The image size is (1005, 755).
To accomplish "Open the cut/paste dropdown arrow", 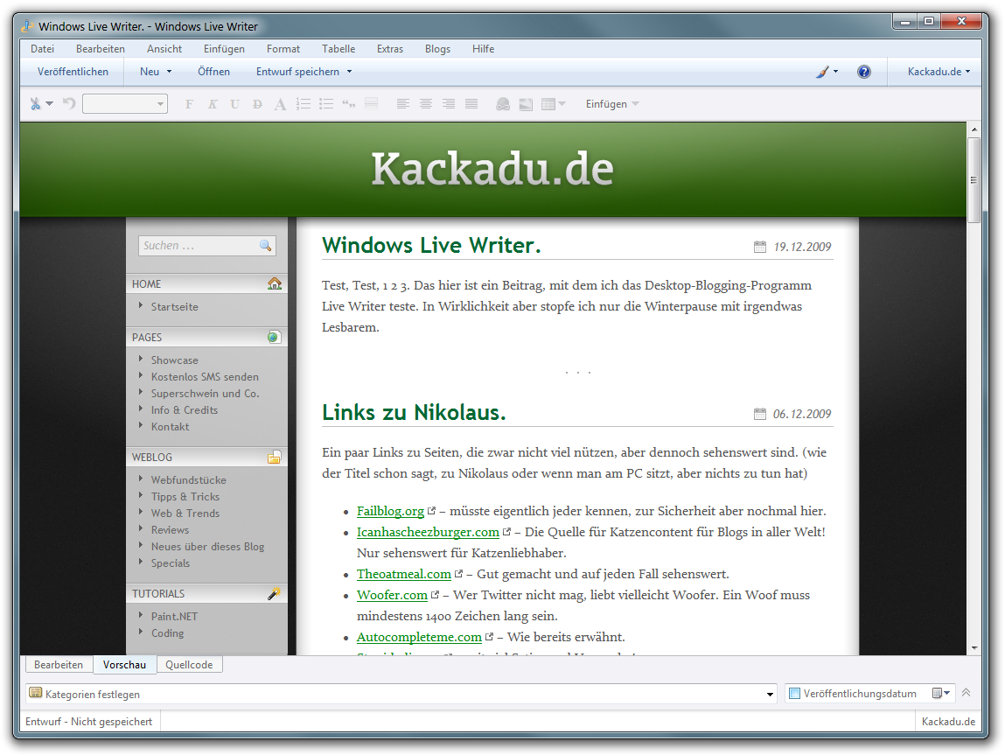I will click(x=49, y=104).
